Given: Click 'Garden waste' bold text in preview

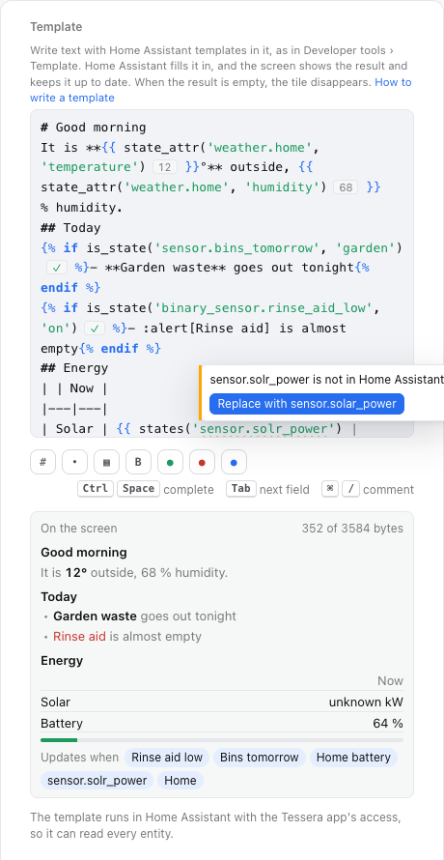Looking at the screenshot, I should [x=95, y=616].
